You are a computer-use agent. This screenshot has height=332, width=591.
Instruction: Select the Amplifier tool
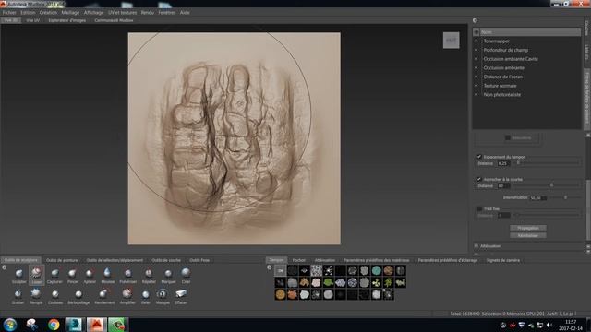pos(127,296)
